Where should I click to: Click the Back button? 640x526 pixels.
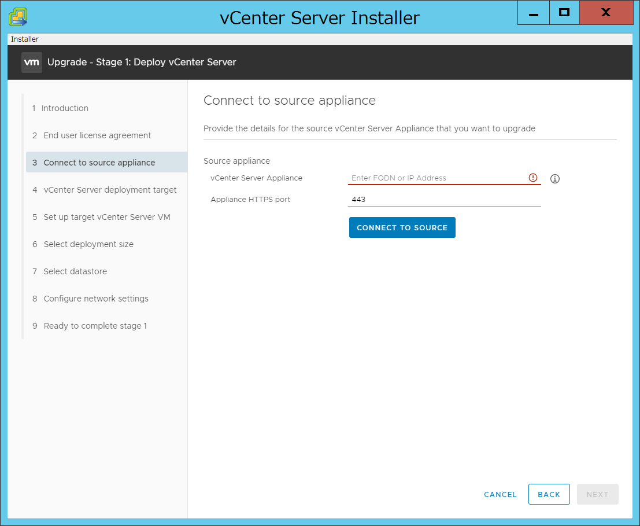549,495
